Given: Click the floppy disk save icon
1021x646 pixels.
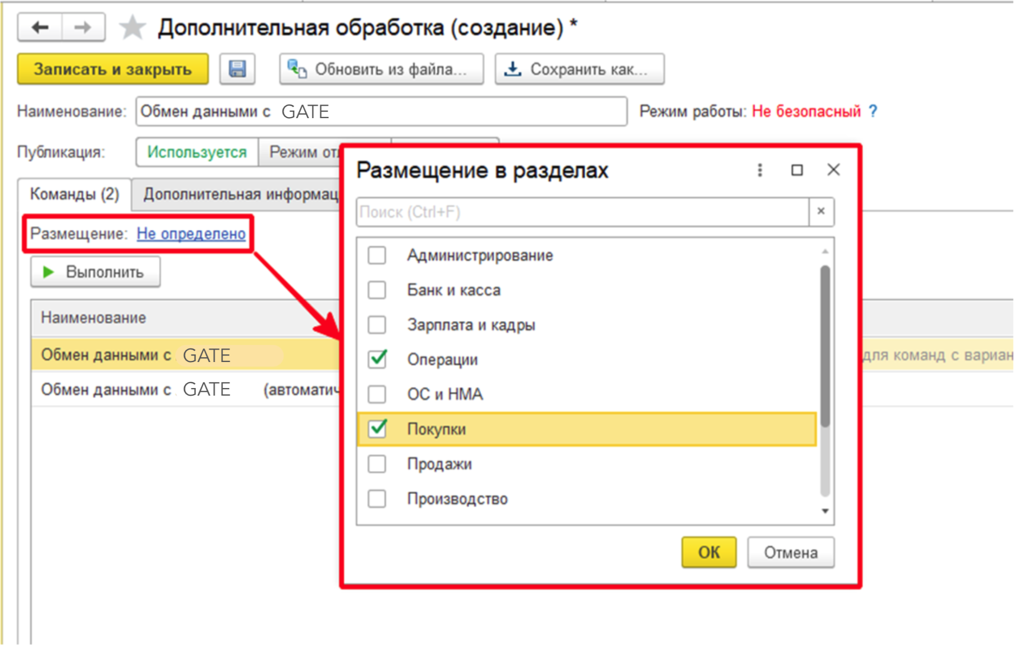Looking at the screenshot, I should pos(237,69).
